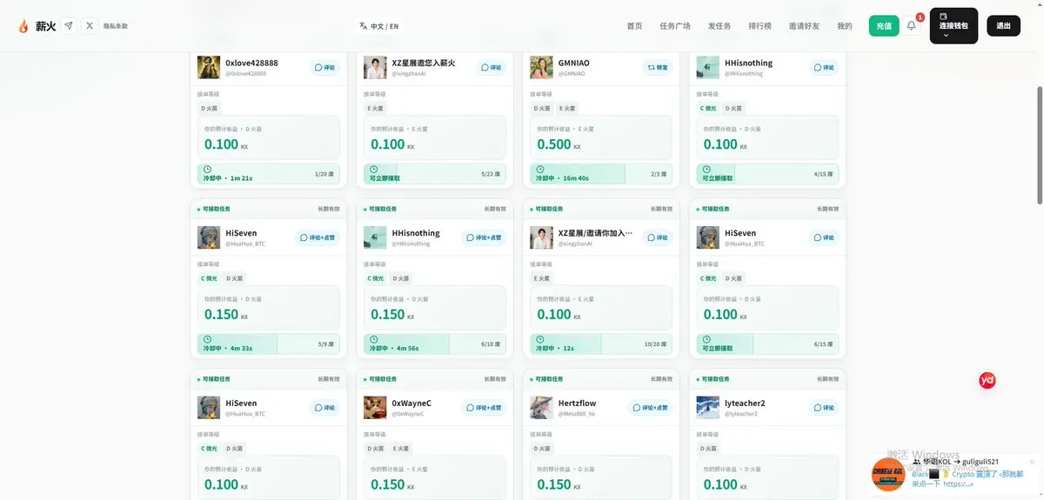This screenshot has width=1044, height=500.
Task: Click the page vertical scrollbar
Action: [x=1040, y=143]
